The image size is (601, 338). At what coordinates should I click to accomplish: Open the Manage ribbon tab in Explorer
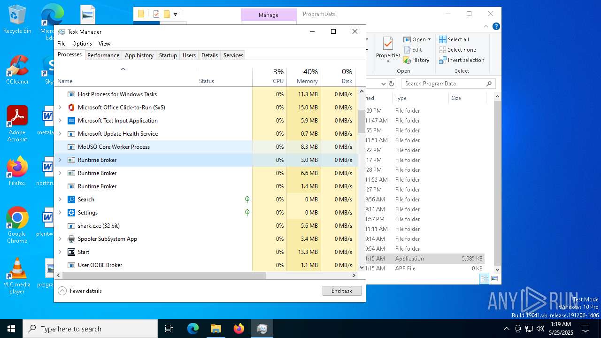[x=269, y=15]
